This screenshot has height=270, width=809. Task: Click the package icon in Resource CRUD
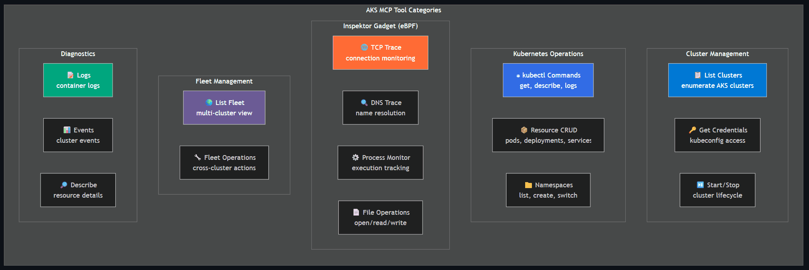click(x=524, y=130)
